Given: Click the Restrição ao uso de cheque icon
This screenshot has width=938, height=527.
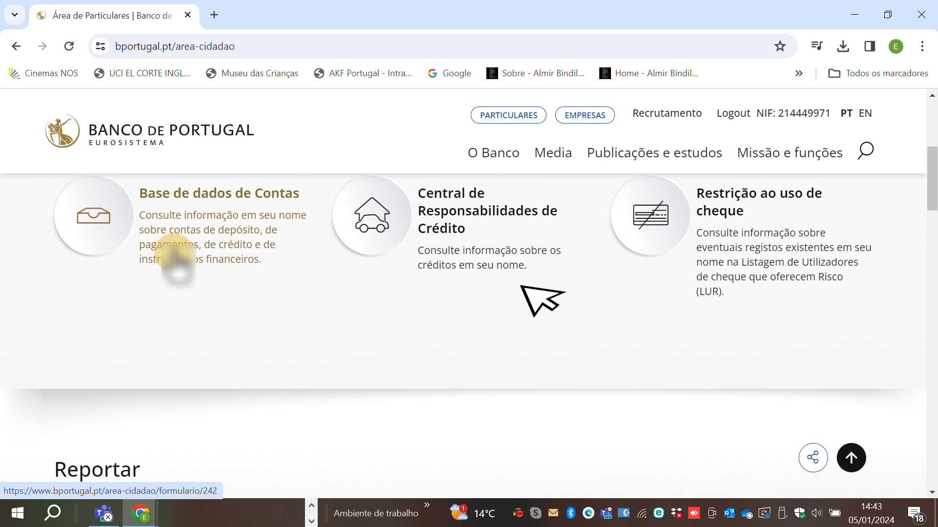Looking at the screenshot, I should tap(650, 215).
